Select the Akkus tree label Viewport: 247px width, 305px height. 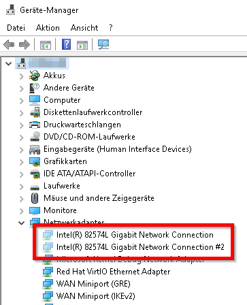coord(54,76)
